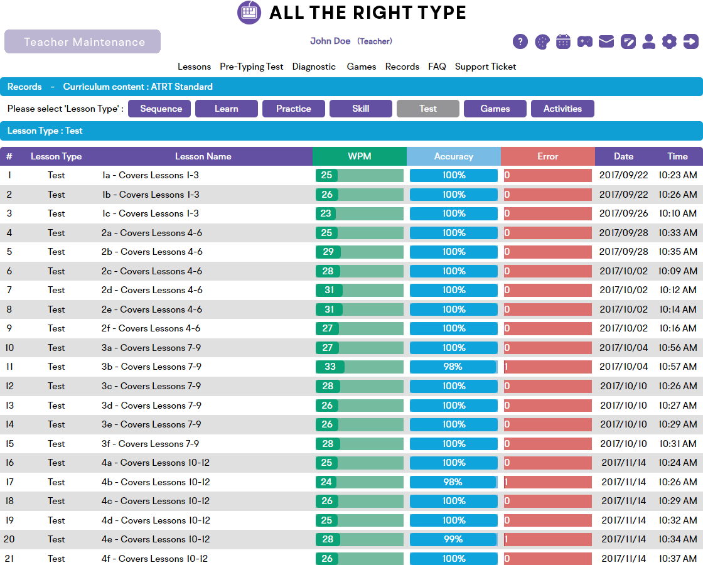703x565 pixels.
Task: Click the 98% accuracy bar for lesson 3b
Action: pos(454,367)
